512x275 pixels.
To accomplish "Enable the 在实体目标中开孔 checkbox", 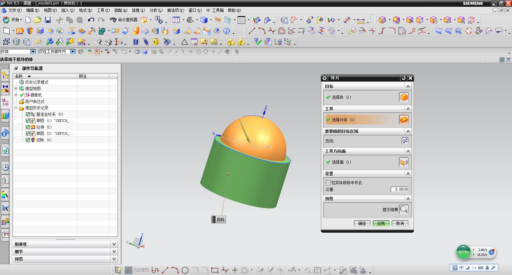I will (328, 183).
